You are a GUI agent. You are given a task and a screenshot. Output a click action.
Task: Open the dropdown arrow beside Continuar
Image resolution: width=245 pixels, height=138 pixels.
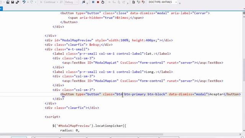point(57,2)
